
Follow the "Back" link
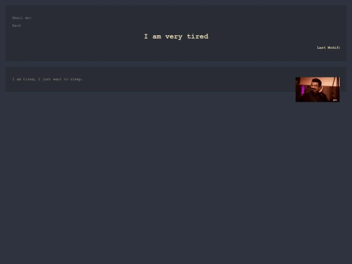(x=16, y=25)
